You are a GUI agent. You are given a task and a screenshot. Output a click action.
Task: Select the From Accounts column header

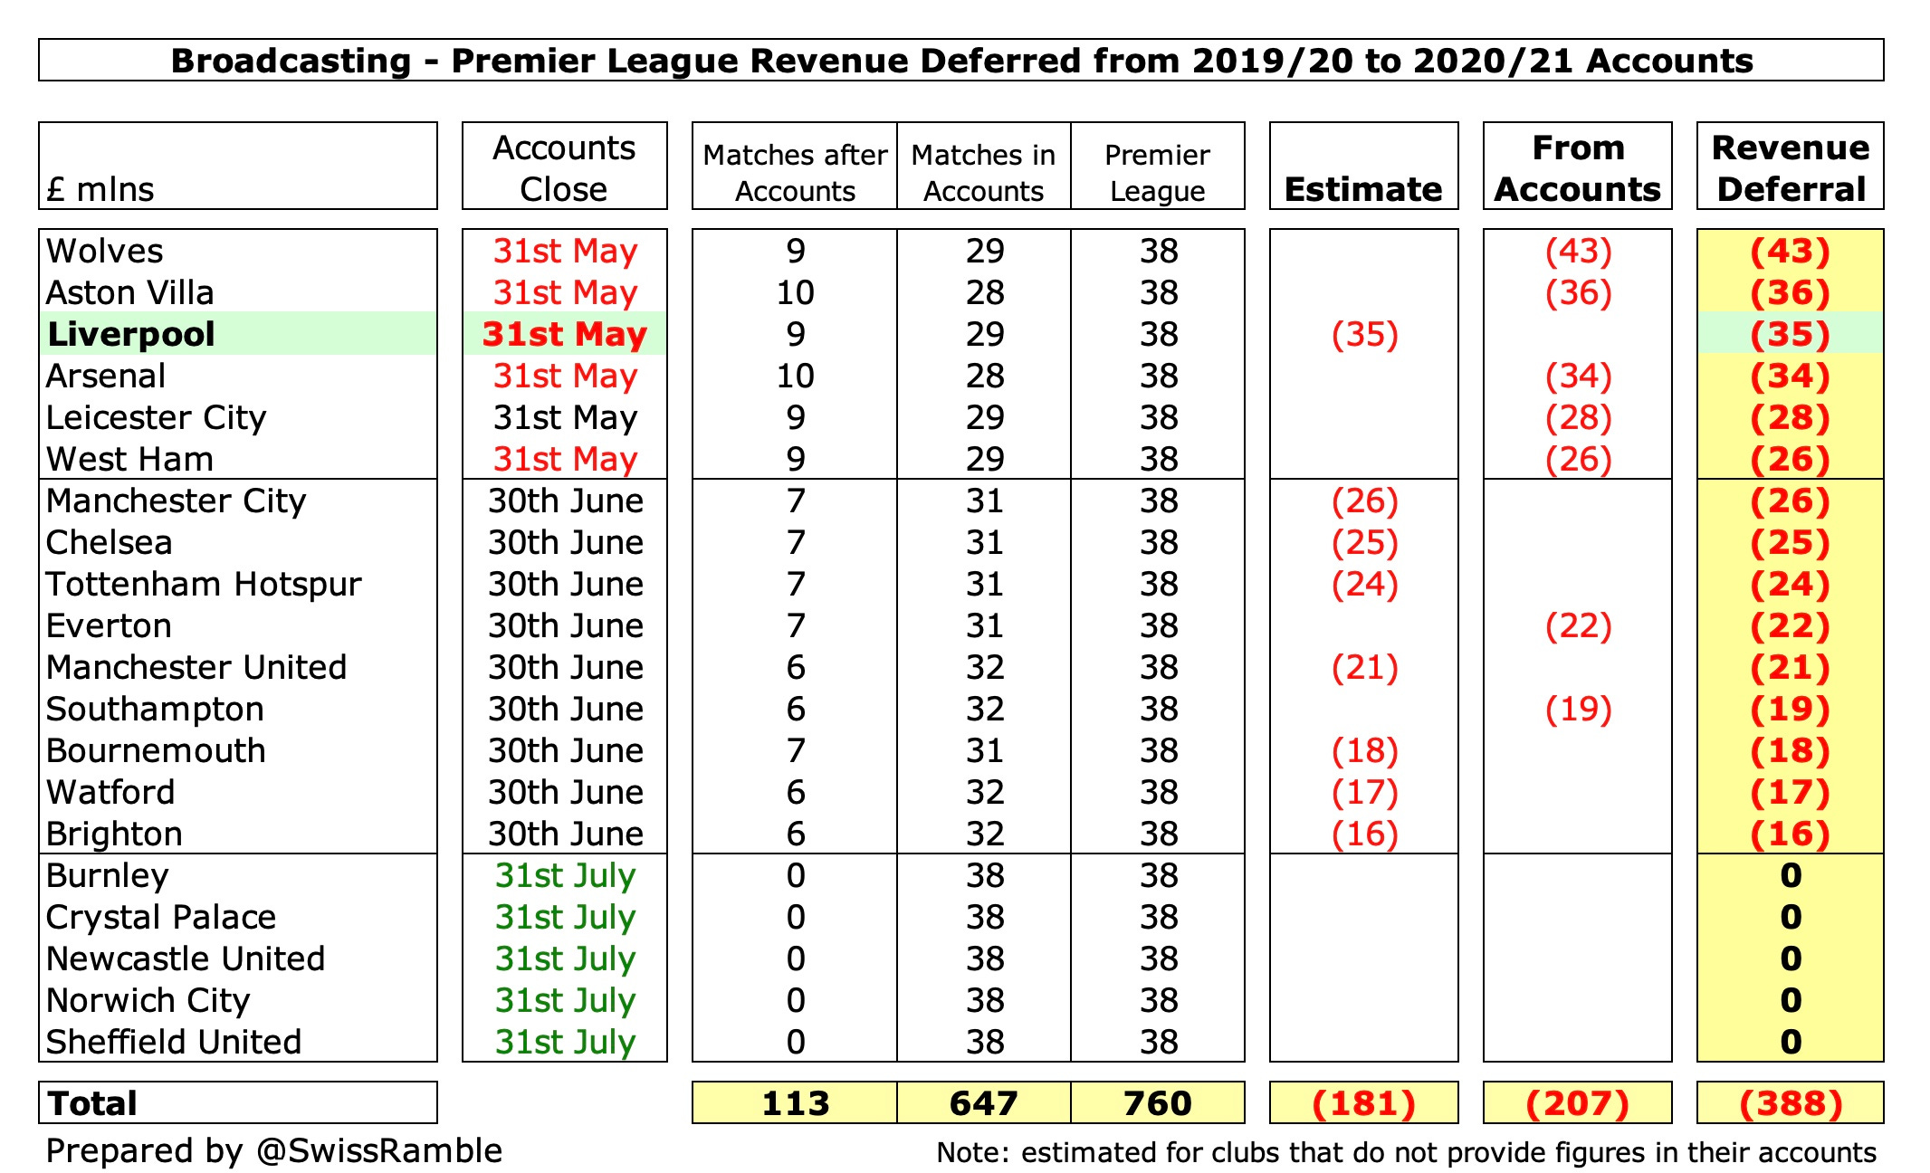point(1576,167)
